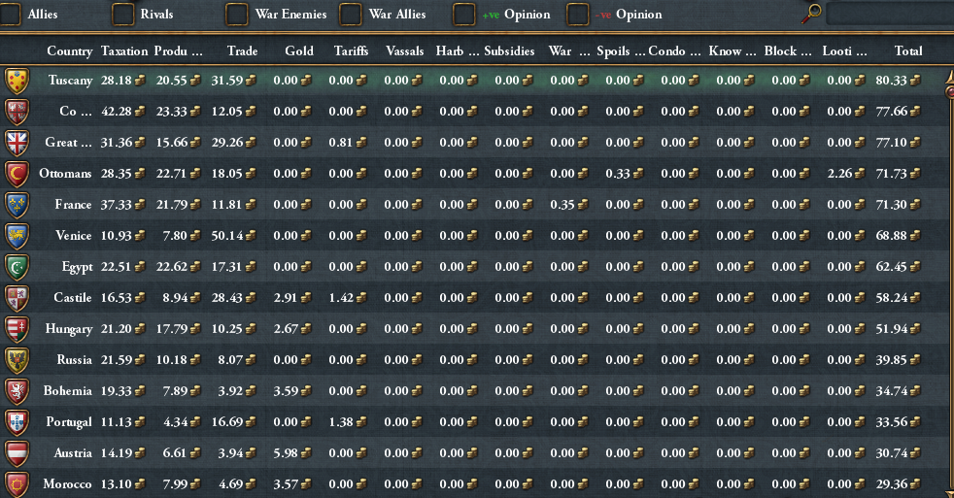Click the Hungary shield flag
This screenshot has height=498, width=954.
click(x=17, y=329)
